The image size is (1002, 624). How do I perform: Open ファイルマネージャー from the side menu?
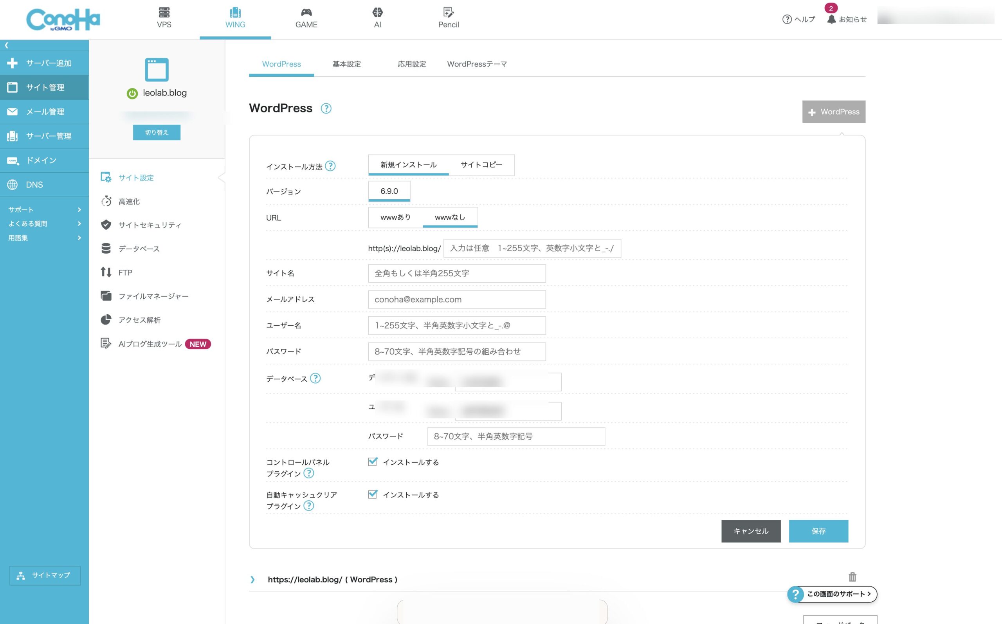click(x=153, y=296)
